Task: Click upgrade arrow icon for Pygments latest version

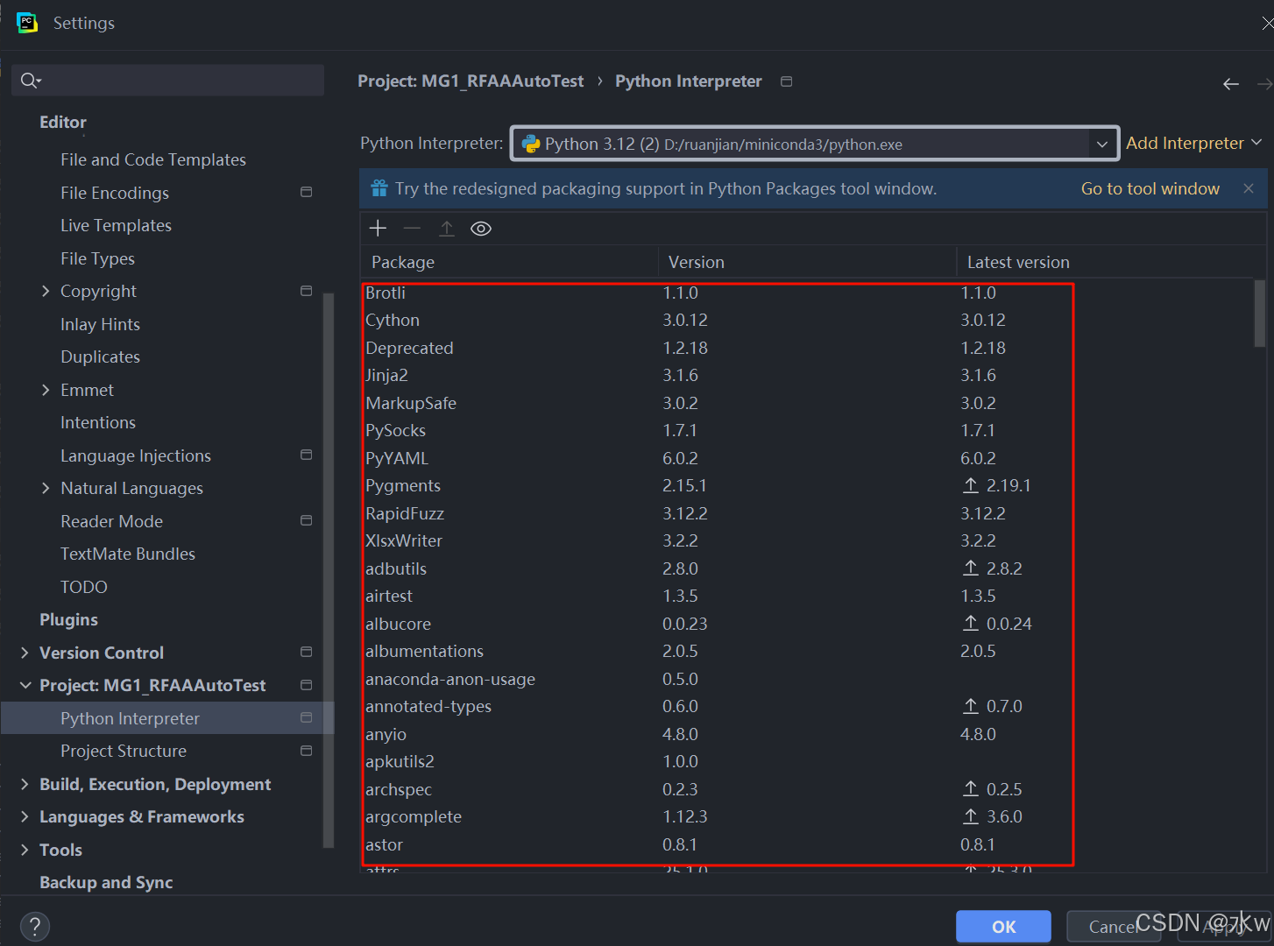Action: [x=971, y=485]
